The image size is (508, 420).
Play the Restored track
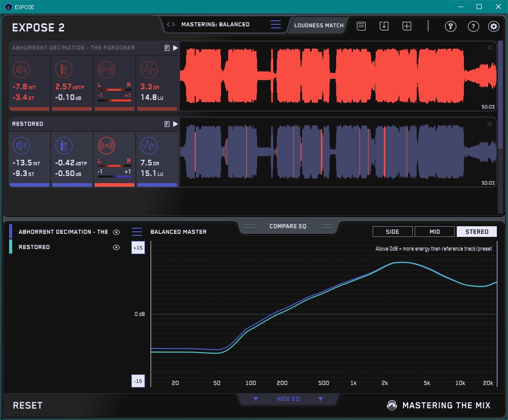[x=175, y=124]
